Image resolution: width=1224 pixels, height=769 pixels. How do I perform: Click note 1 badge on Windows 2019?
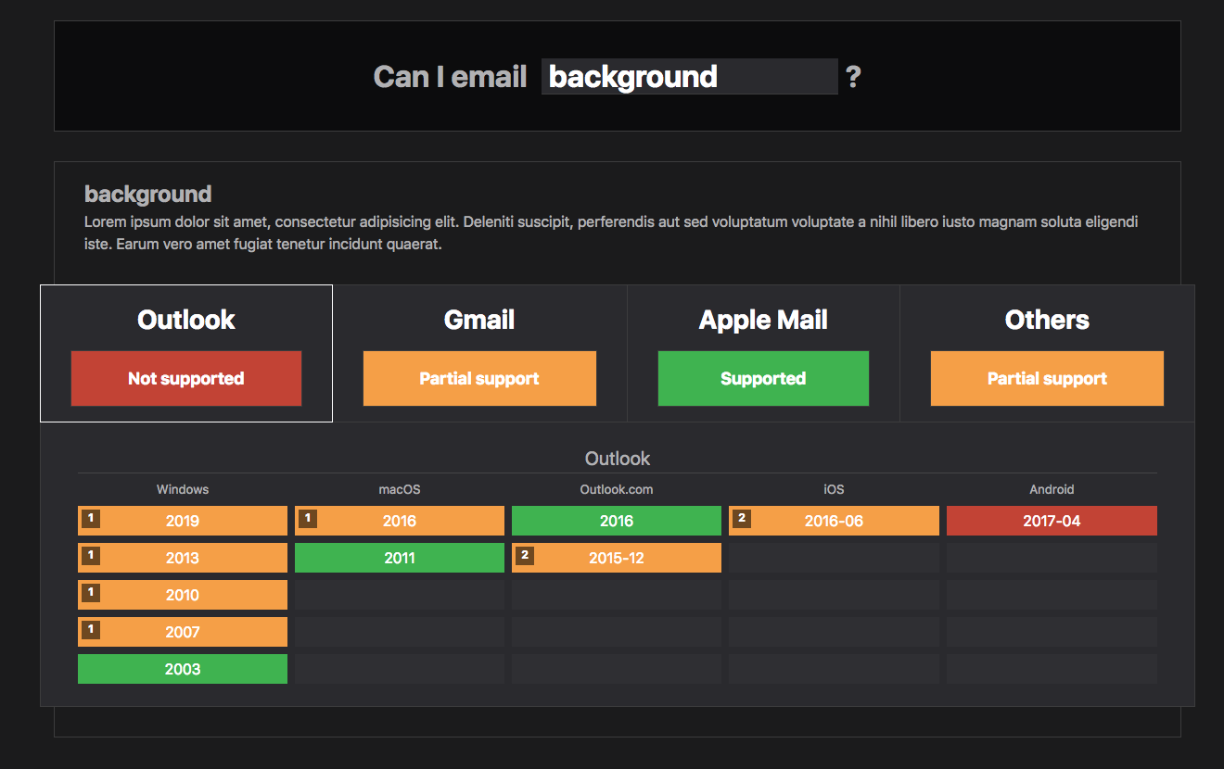[x=91, y=519]
